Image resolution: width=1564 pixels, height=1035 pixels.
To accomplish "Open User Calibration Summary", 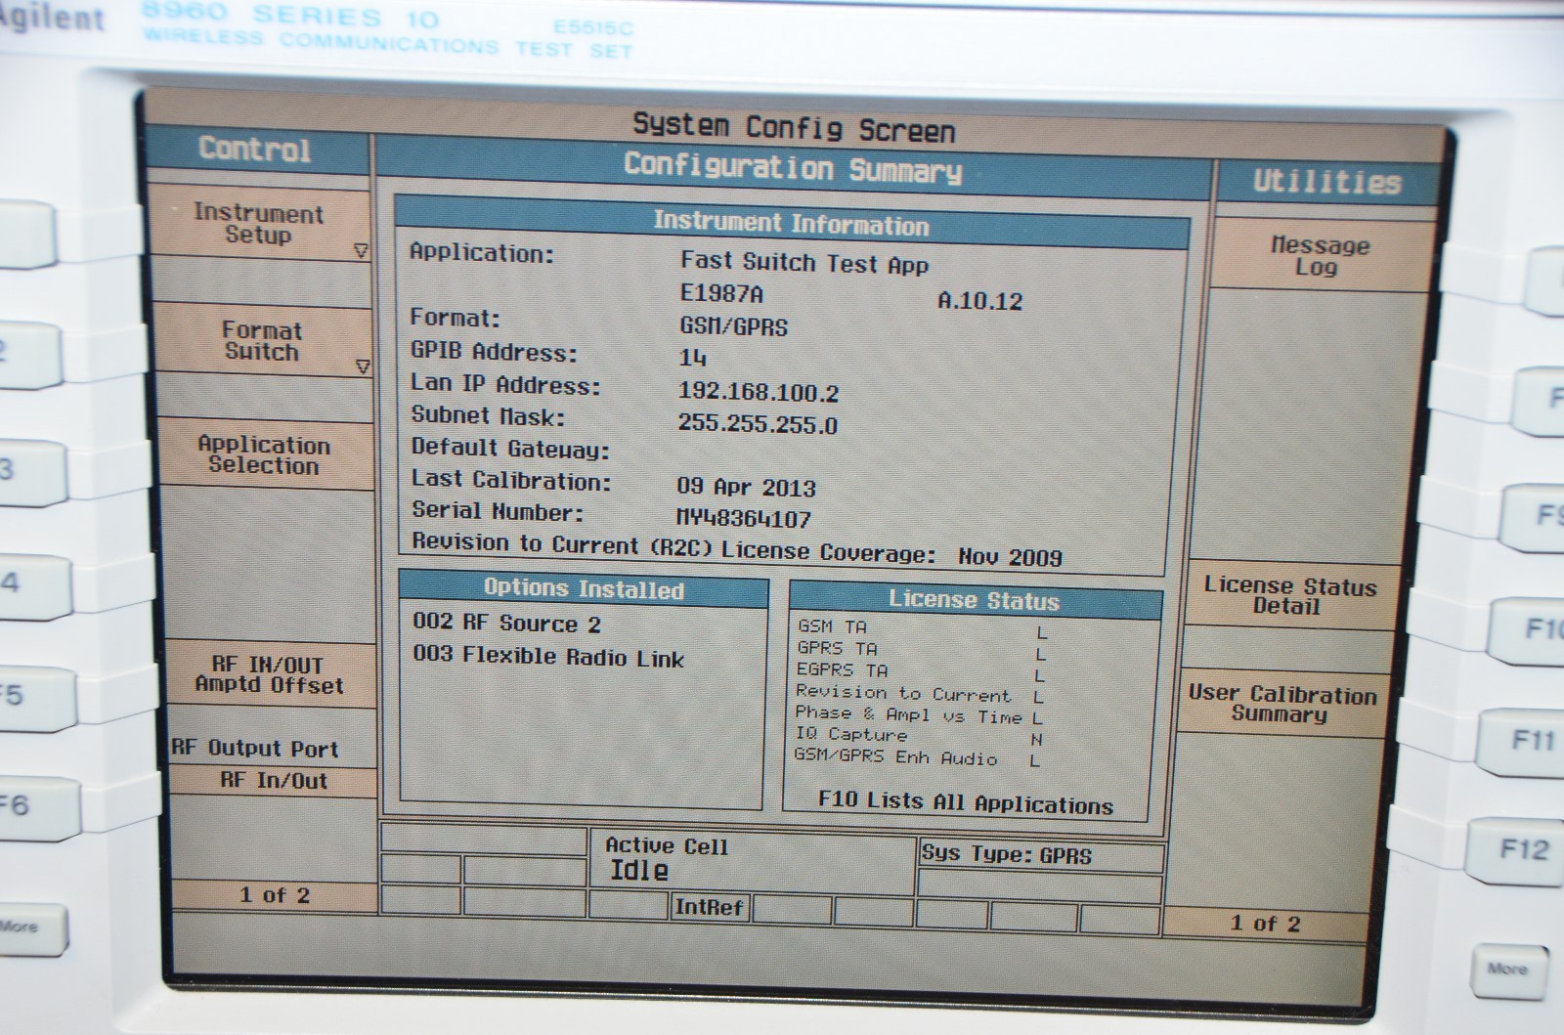I will tap(1282, 704).
